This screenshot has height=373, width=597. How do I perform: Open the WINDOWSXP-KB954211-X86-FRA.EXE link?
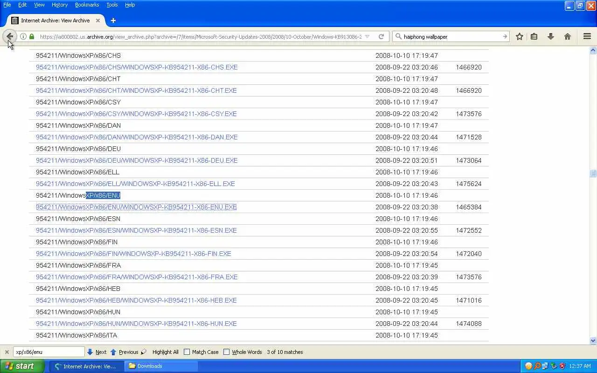137,277
